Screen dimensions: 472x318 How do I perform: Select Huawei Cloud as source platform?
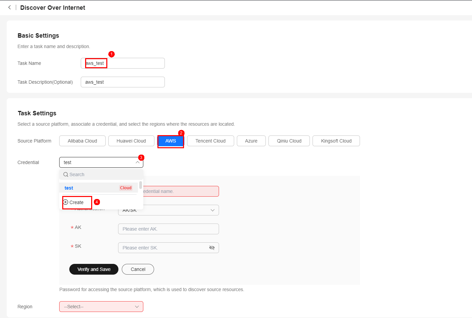tap(131, 141)
